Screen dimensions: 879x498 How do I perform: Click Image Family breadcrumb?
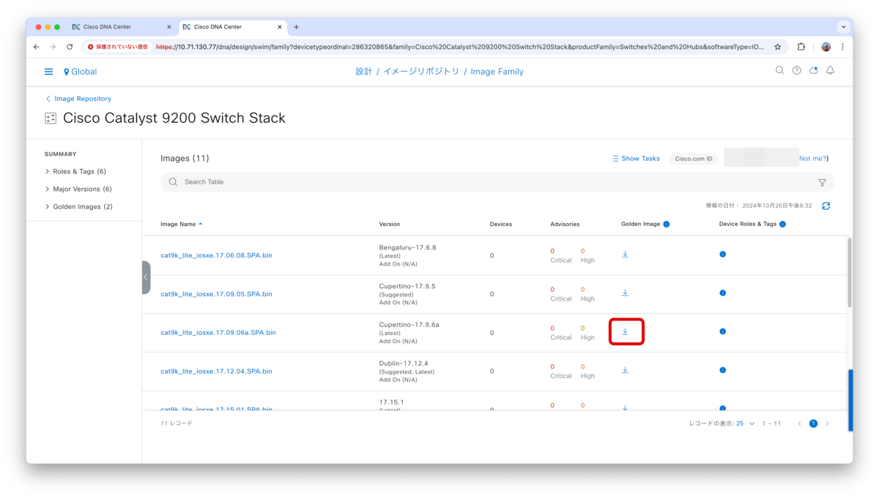pyautogui.click(x=497, y=72)
